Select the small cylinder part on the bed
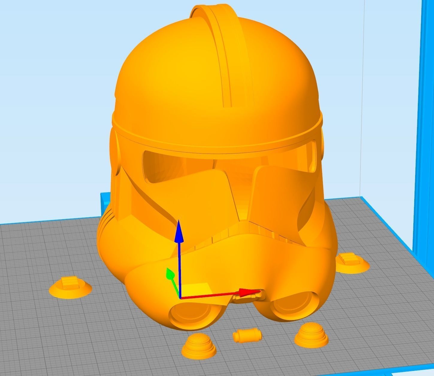 pos(247,335)
